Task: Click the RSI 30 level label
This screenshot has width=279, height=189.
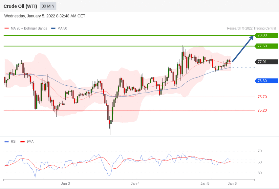Action: [x=260, y=173]
